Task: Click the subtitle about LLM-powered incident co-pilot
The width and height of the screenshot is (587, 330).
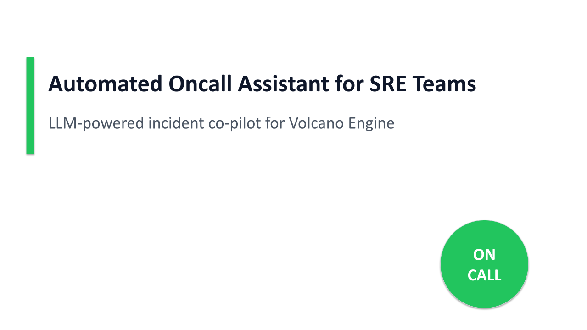Action: [x=221, y=123]
